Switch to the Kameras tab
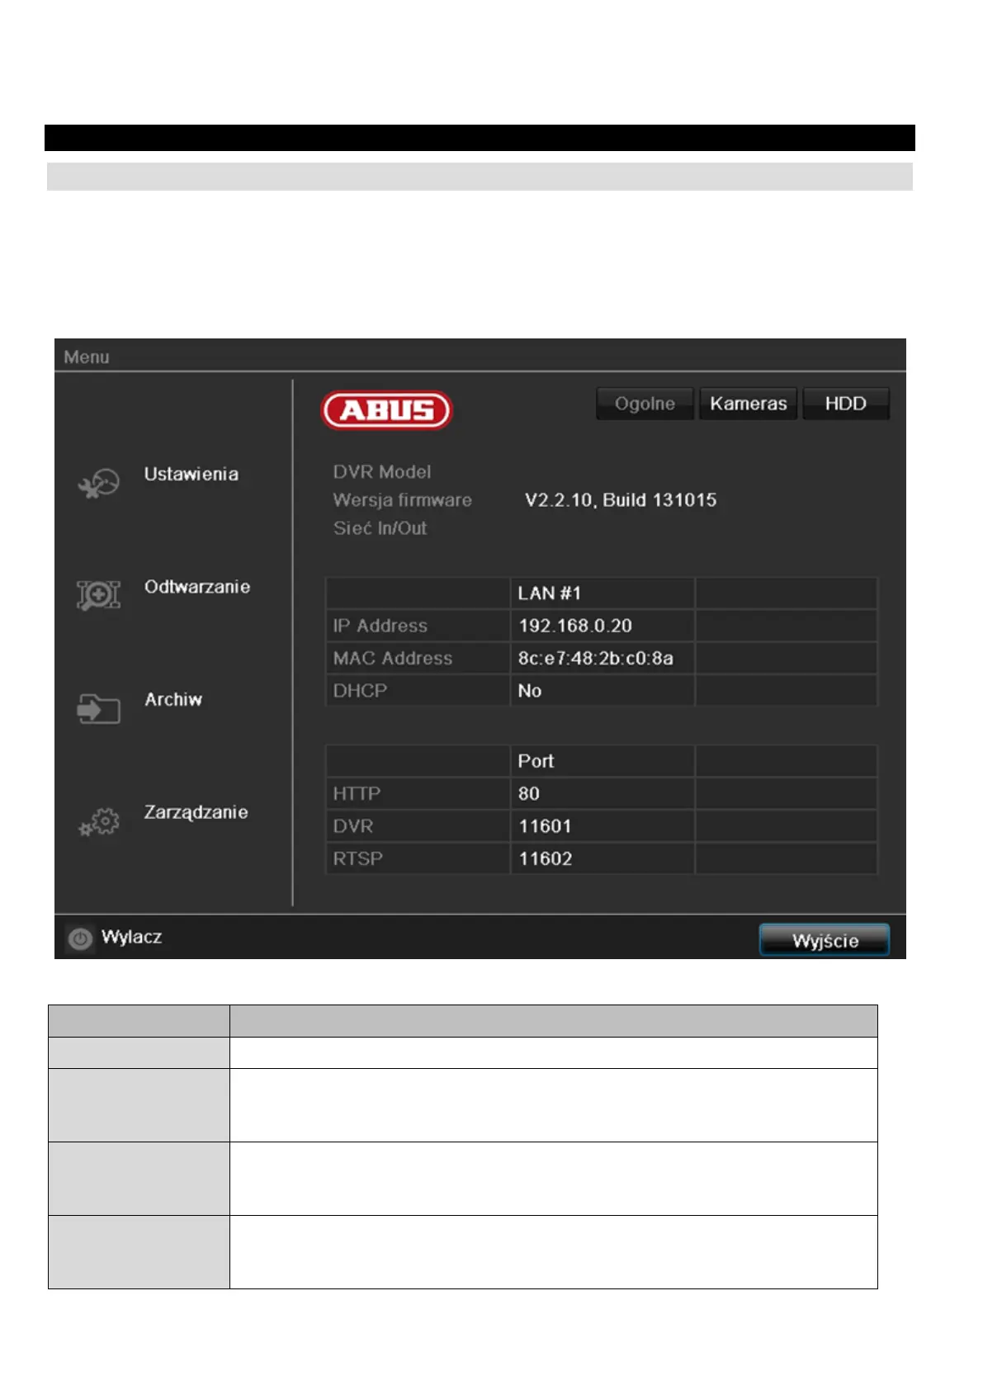The image size is (983, 1390). [748, 404]
